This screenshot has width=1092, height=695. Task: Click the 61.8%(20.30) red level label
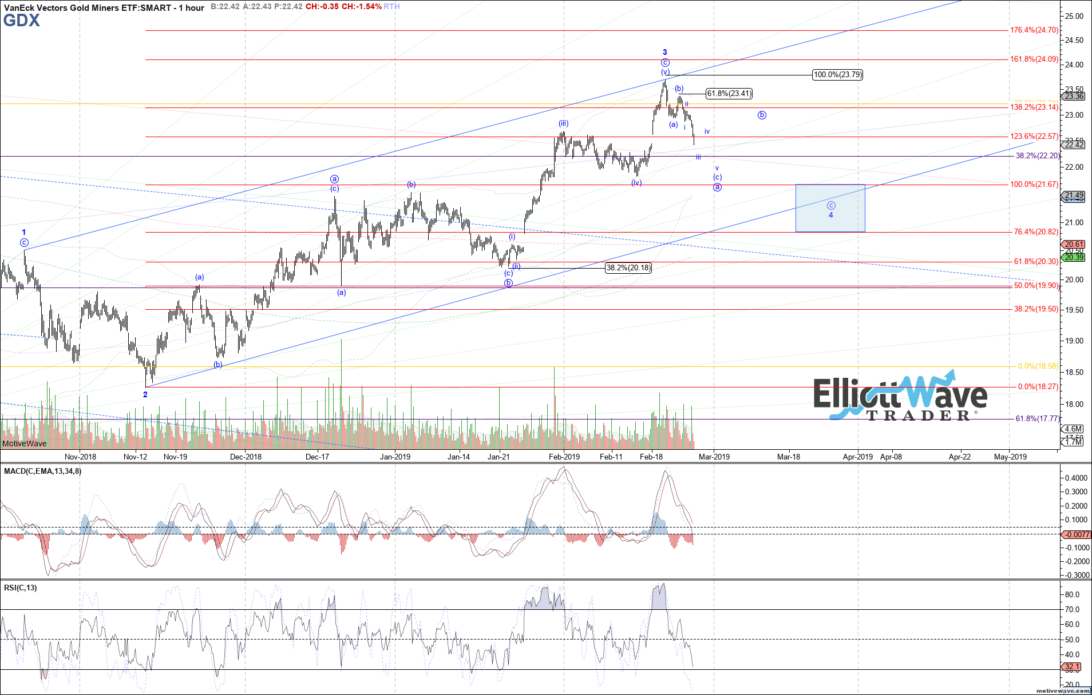pyautogui.click(x=1036, y=262)
